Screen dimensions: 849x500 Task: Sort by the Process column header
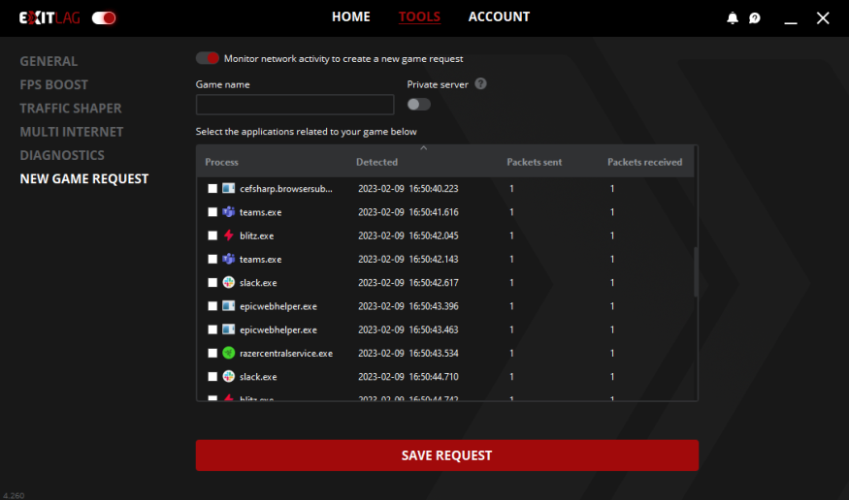click(x=221, y=162)
